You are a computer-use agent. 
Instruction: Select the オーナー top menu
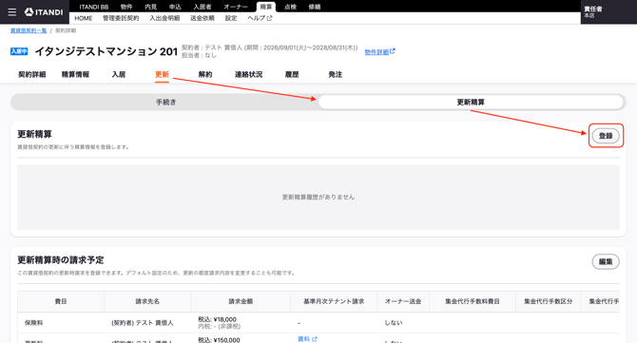[236, 7]
